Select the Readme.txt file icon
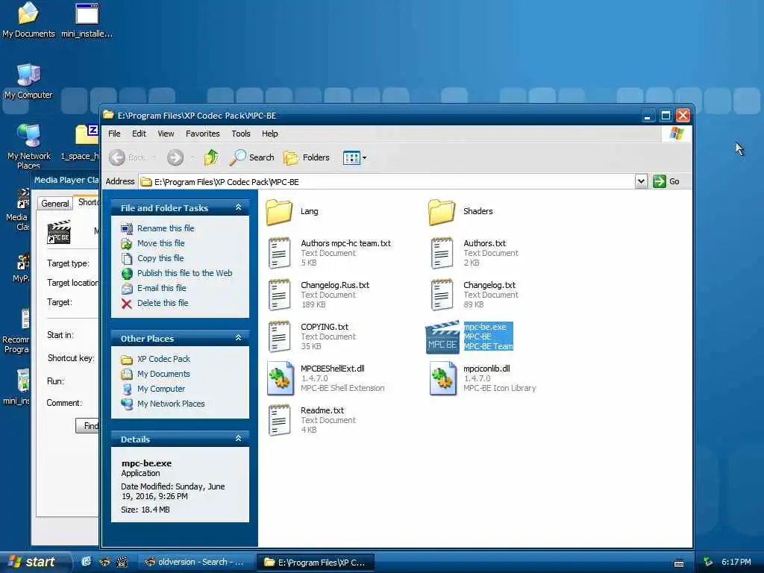Viewport: 764px width, 573px height. point(279,420)
